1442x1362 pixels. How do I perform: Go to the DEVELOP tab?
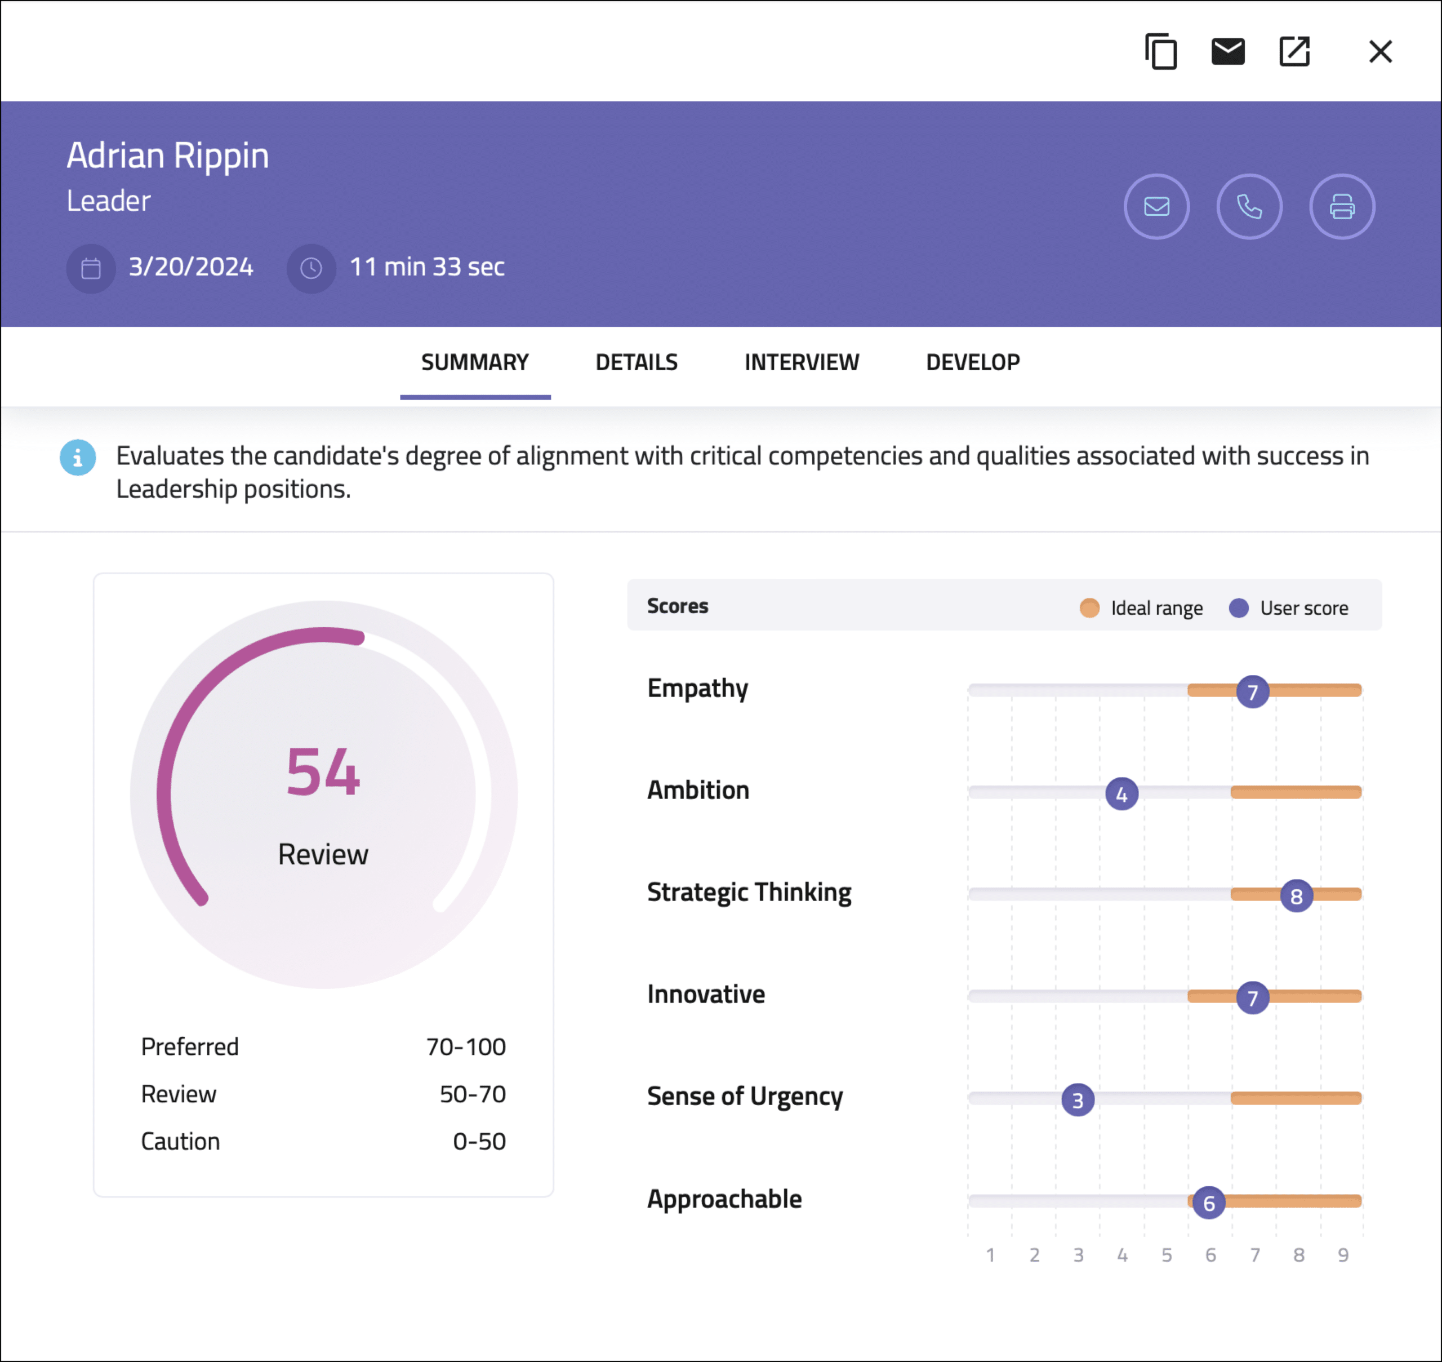[x=972, y=362]
